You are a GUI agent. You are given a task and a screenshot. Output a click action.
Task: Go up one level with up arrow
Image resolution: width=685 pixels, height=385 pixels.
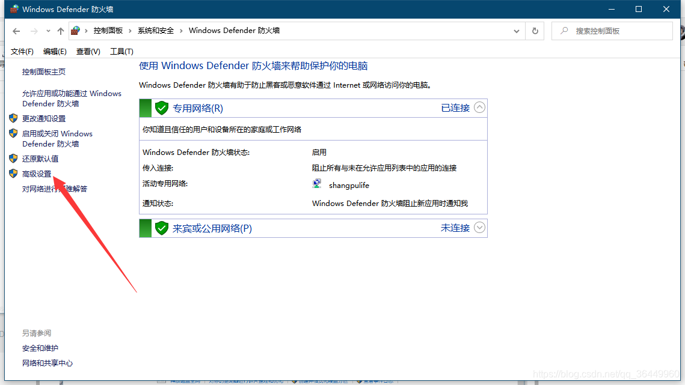(x=61, y=31)
